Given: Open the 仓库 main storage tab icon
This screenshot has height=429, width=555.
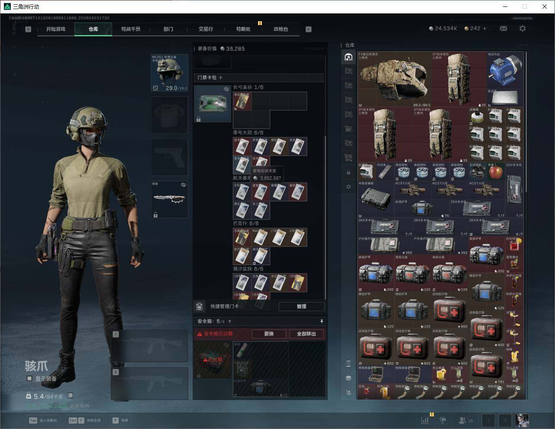Looking at the screenshot, I should 348,57.
